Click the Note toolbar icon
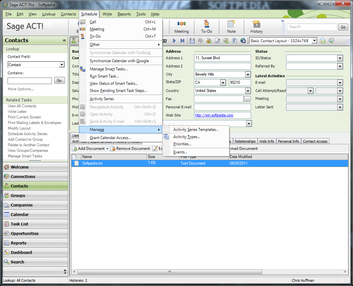 coord(231,27)
